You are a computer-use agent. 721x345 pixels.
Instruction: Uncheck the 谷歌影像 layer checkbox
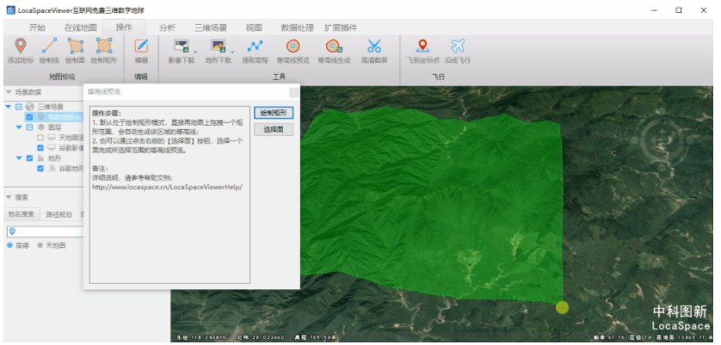click(40, 148)
